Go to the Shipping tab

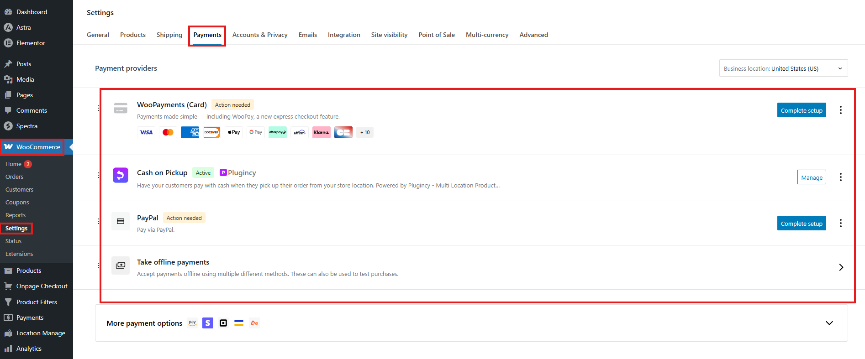[x=169, y=35]
